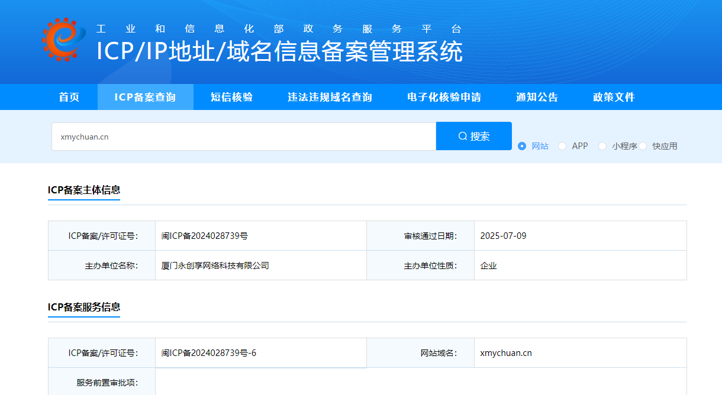Image resolution: width=722 pixels, height=395 pixels.
Task: Open the 违法违规域名查询 tab
Action: [330, 97]
